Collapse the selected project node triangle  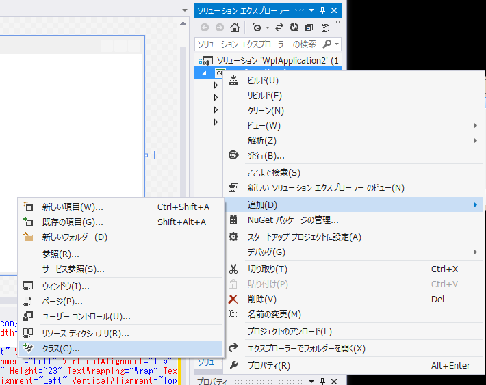pyautogui.click(x=204, y=73)
